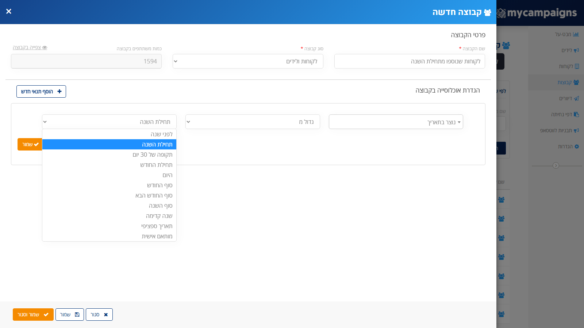Open the גדול מ operator dropdown
The width and height of the screenshot is (584, 328).
click(253, 122)
